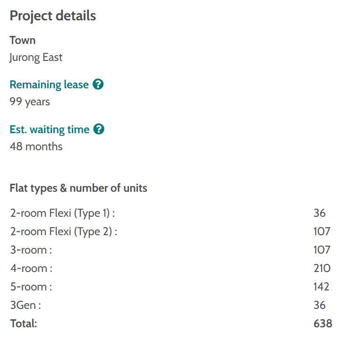Select the 2-room Flexi (Type 1) label
Viewport: 340px width, 340px height.
tap(62, 213)
